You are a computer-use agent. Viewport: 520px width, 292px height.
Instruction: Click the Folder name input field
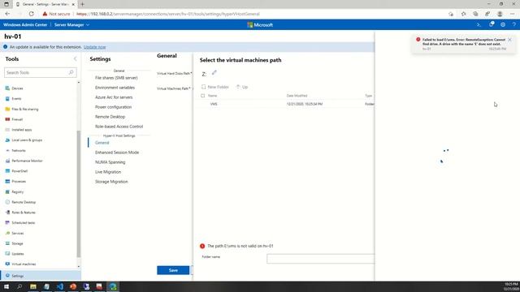[320, 259]
